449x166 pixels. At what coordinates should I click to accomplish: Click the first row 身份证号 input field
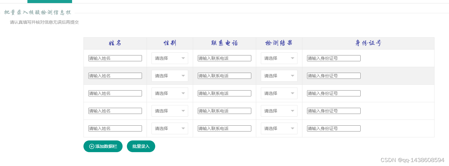(334, 58)
